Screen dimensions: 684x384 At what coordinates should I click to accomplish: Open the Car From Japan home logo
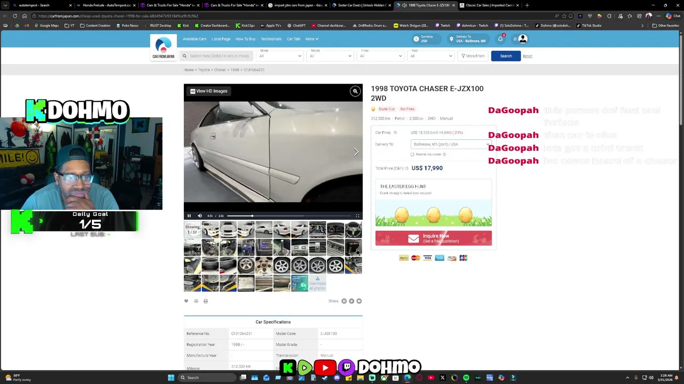click(x=163, y=47)
